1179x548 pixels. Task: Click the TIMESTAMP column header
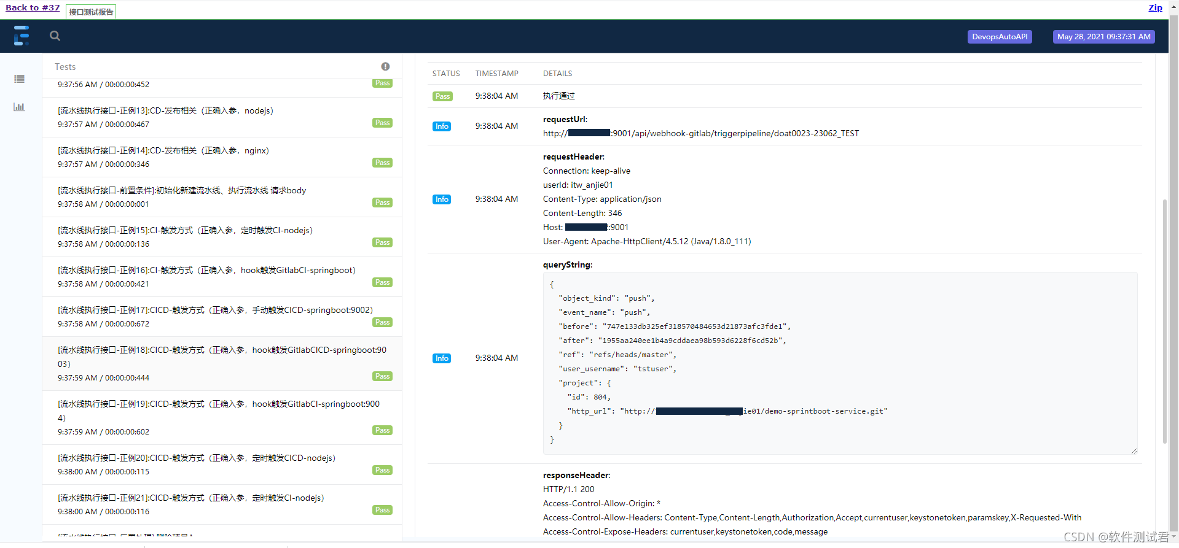(497, 74)
